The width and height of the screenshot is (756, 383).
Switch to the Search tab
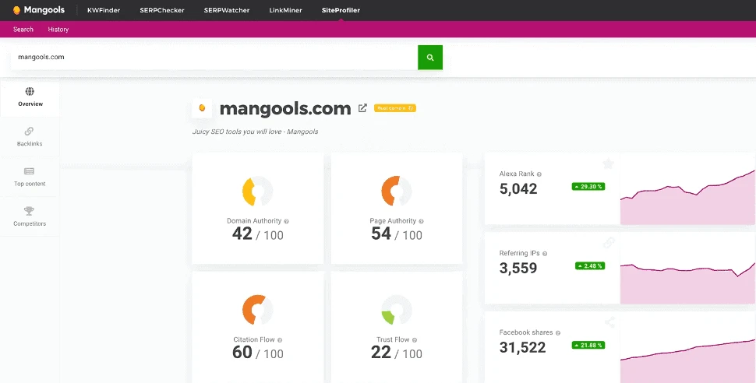[x=23, y=30]
